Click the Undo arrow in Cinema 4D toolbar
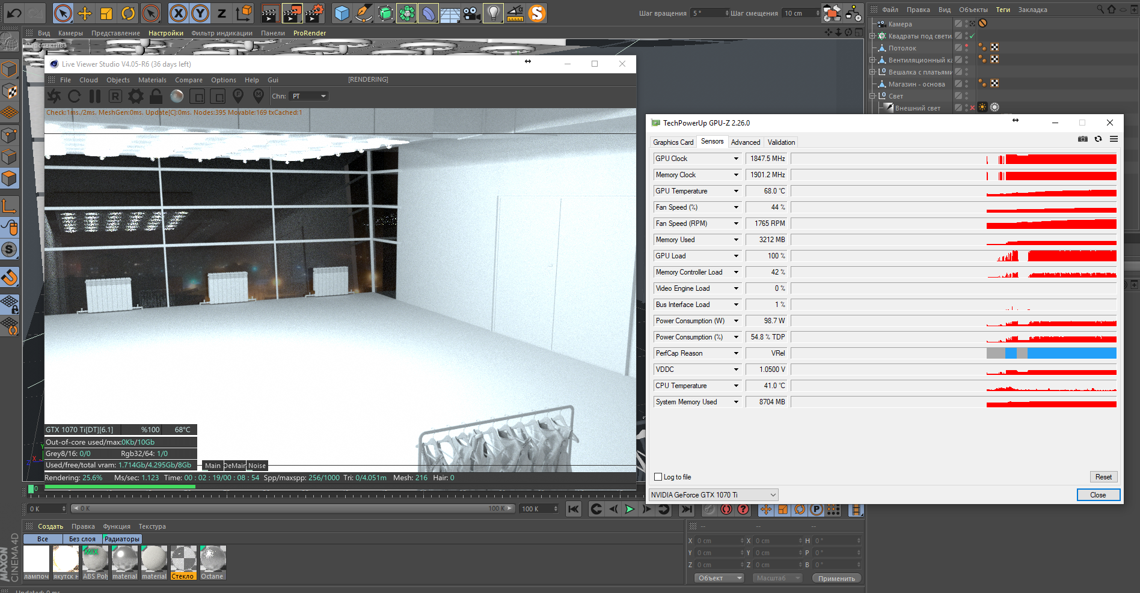The height and width of the screenshot is (593, 1140). (13, 12)
